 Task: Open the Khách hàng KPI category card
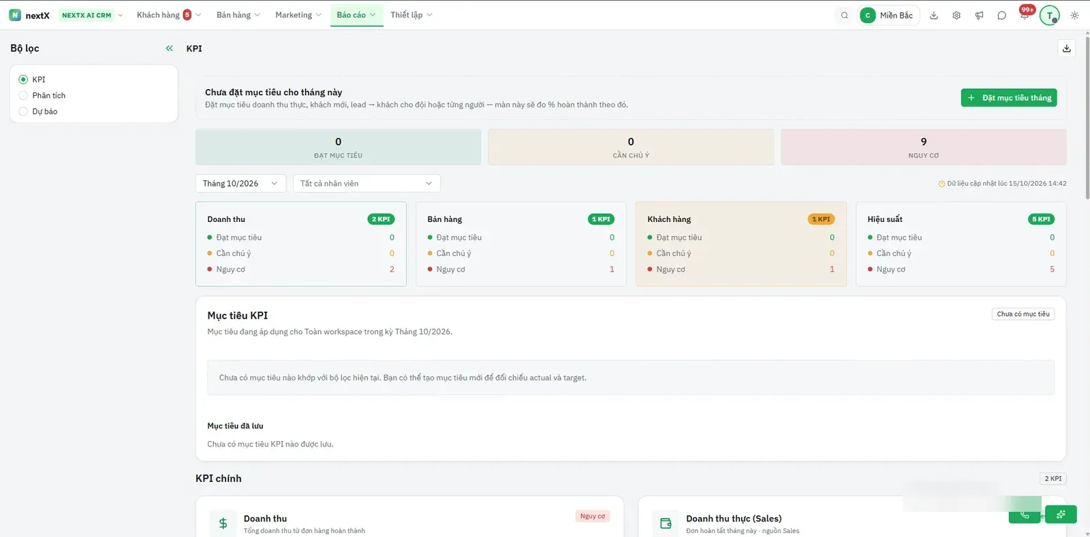pyautogui.click(x=741, y=244)
